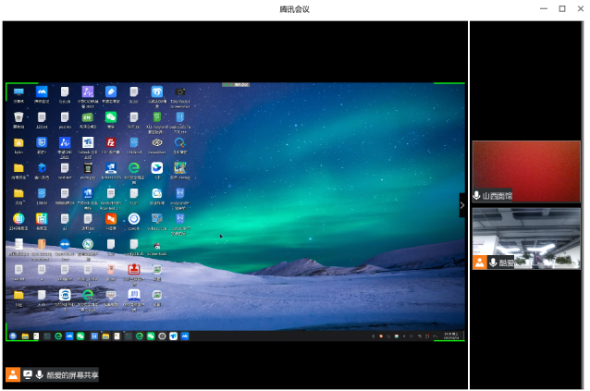Open white ToDesk shortcut on shared desktop
590x391 pixels.
pyautogui.click(x=88, y=143)
